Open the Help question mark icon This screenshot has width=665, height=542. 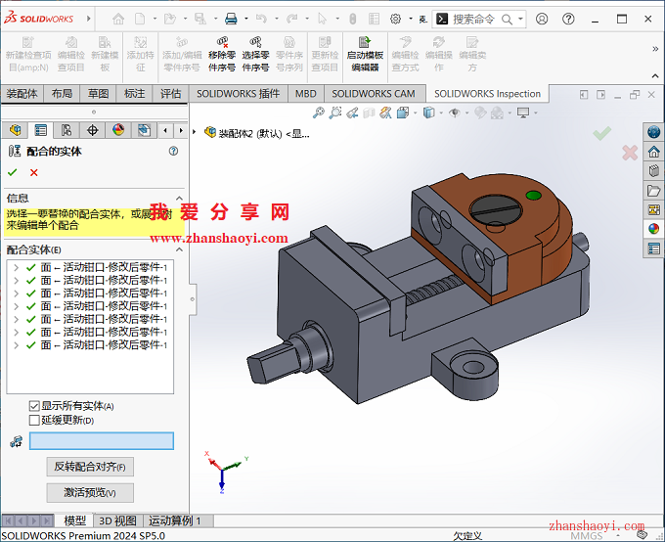tap(568, 20)
